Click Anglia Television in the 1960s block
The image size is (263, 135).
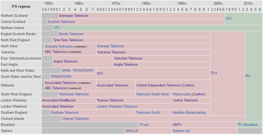65,61
